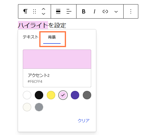168x135 pixels.
Task: Expand more rich text options chevron
Action: tap(116, 12)
